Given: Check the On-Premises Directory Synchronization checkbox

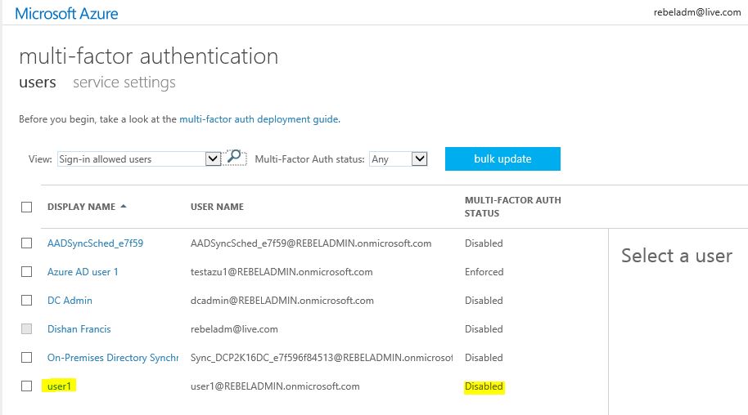Looking at the screenshot, I should click(x=27, y=357).
